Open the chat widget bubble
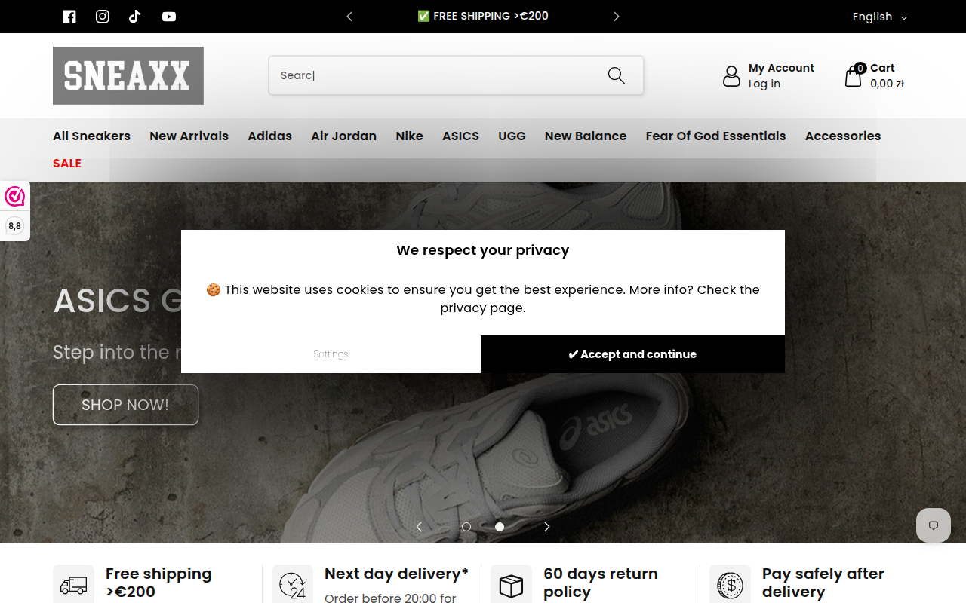 coord(934,525)
